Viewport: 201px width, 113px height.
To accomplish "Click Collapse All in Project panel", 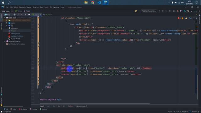I will point(21,15).
